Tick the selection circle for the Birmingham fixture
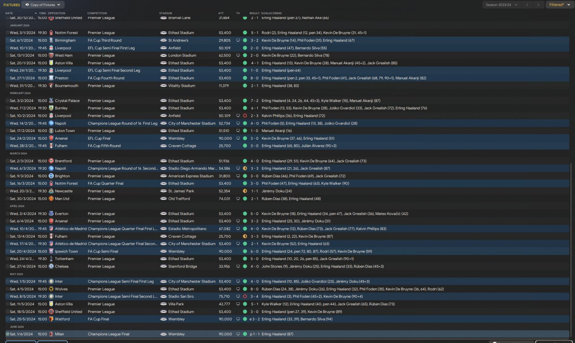The image size is (575, 343). pyautogui.click(x=8, y=40)
